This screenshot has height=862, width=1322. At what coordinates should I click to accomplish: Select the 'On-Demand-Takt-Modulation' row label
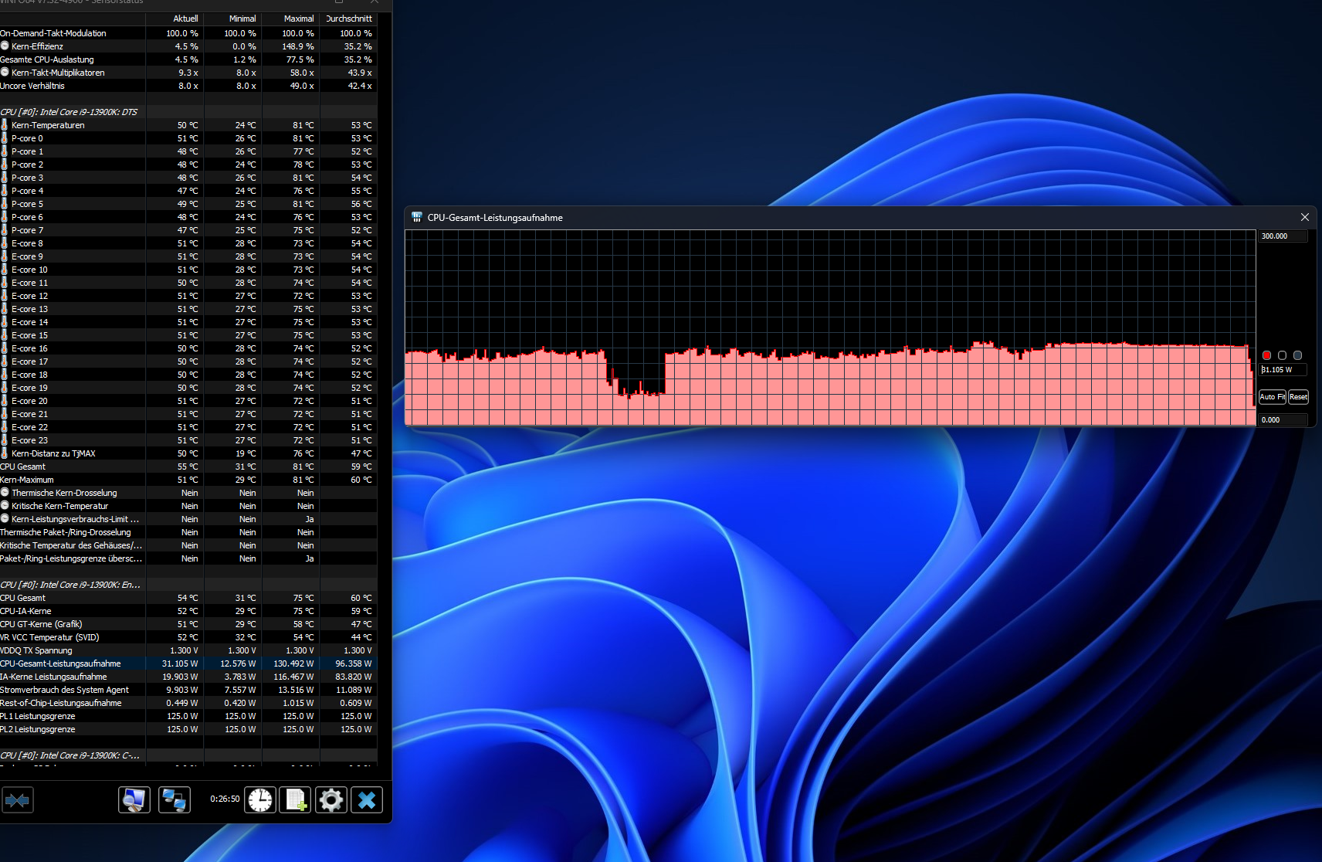pos(53,33)
